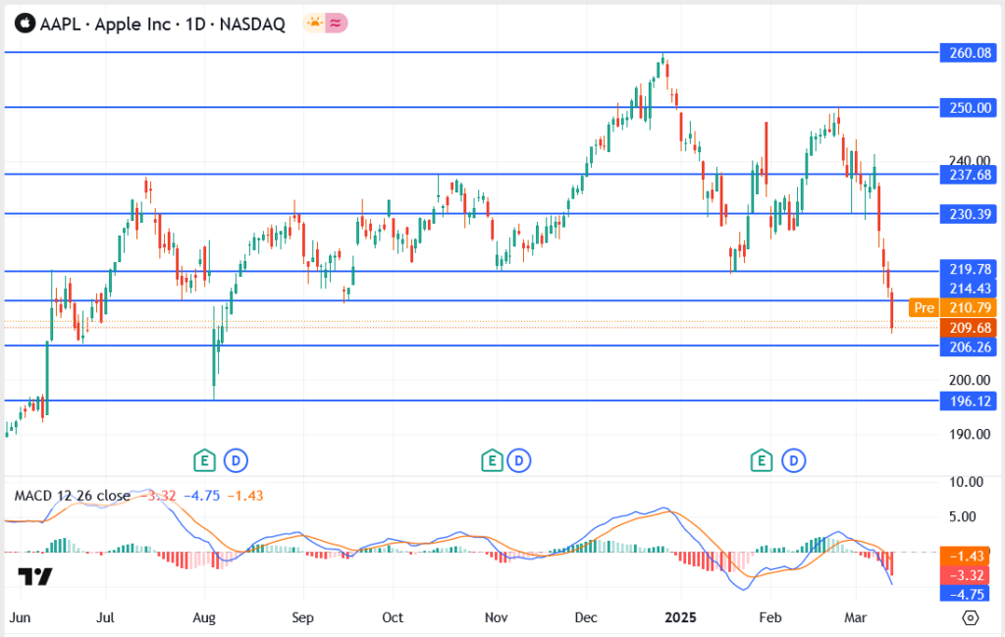
Task: Show the earnings E marker near February
Action: [x=763, y=458]
